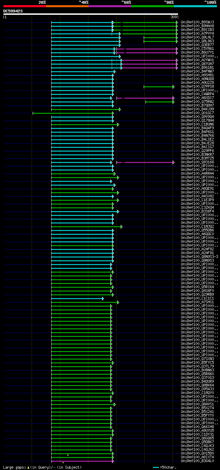Select UniRef100_O95433 label
The image size is (220, 470).
(197, 389)
